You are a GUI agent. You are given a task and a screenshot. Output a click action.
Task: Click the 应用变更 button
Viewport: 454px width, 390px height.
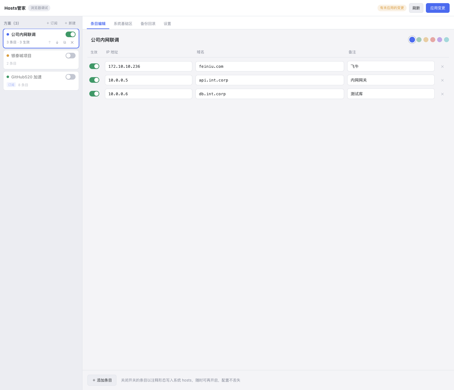(438, 8)
